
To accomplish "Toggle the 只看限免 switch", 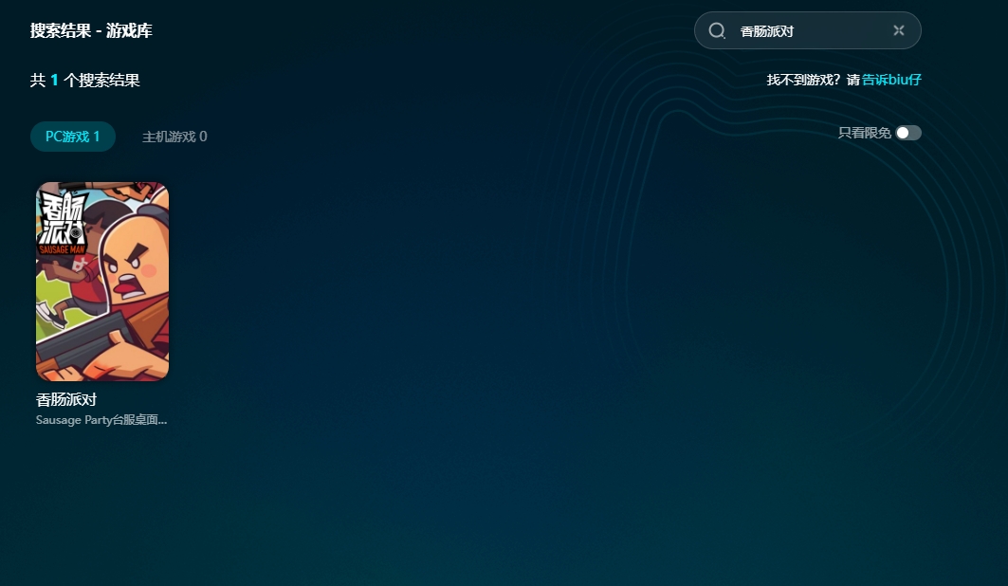I will (907, 133).
